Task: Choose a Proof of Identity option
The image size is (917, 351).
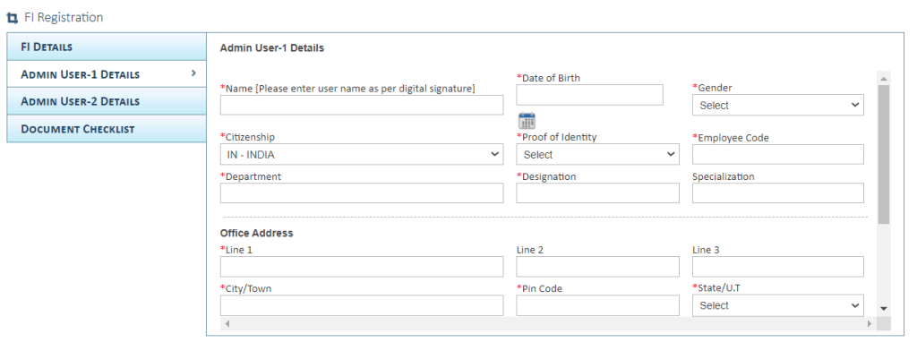Action: click(597, 154)
